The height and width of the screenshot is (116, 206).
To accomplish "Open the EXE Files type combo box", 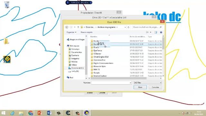I will coord(148,83).
